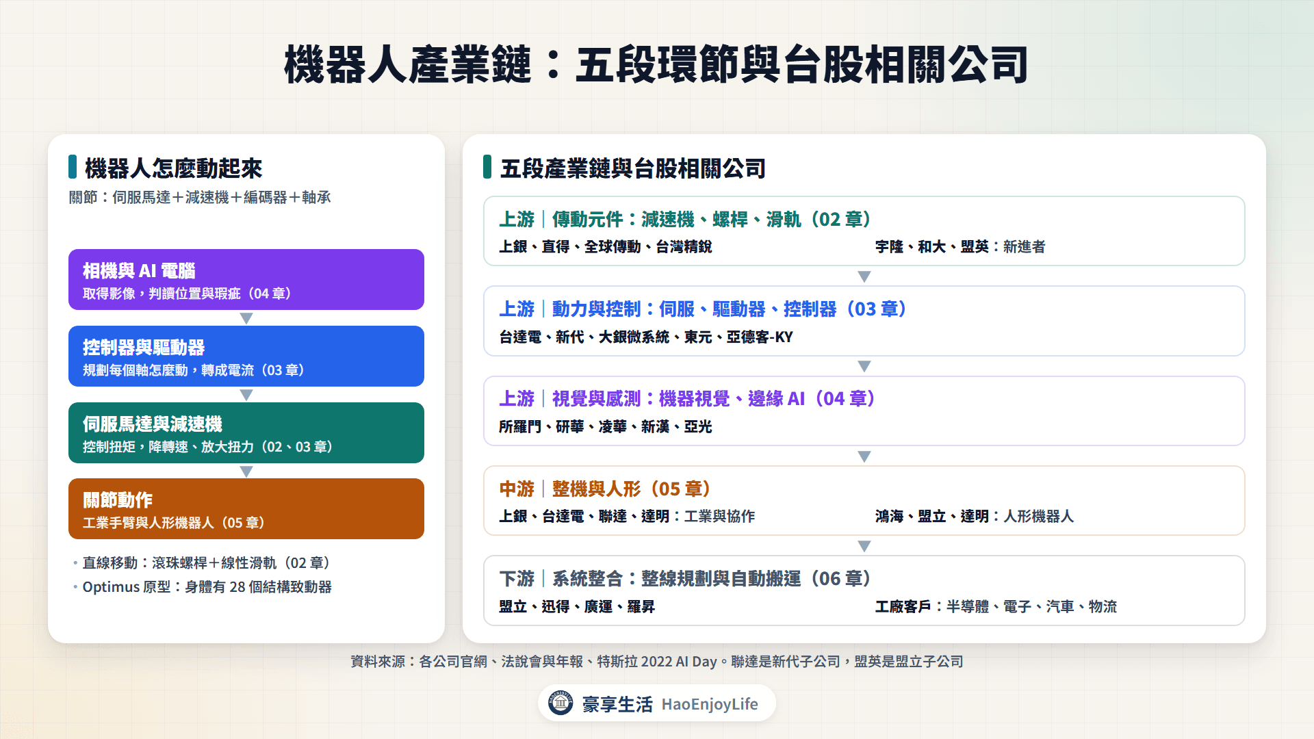Select the green 伺服馬達與減速機 block

coord(246,432)
